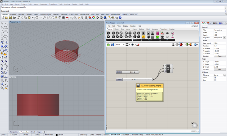Image resolution: width=227 pixels, height=136 pixels.
Task: Toggle the Grasshopper preview eye icon
Action: (x=132, y=45)
